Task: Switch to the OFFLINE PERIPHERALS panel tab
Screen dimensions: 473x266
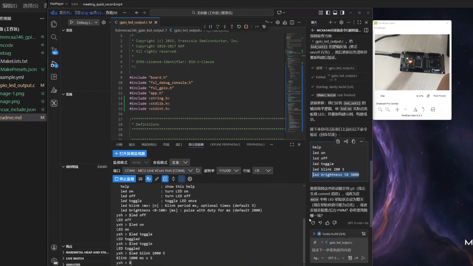Action: tap(225, 144)
